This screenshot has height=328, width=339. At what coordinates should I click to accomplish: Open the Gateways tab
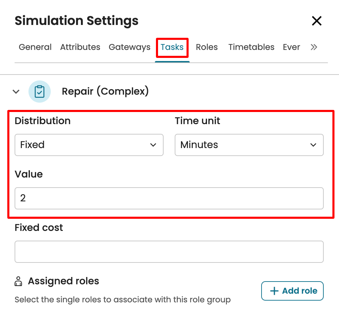(x=130, y=47)
